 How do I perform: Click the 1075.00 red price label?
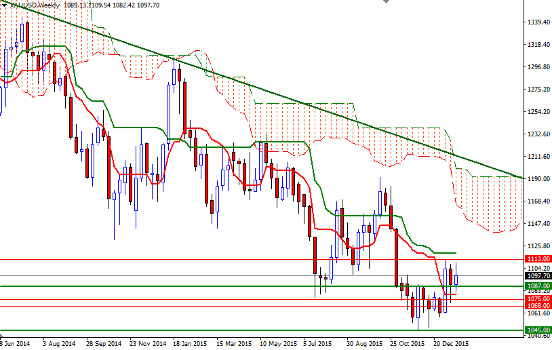pos(538,299)
